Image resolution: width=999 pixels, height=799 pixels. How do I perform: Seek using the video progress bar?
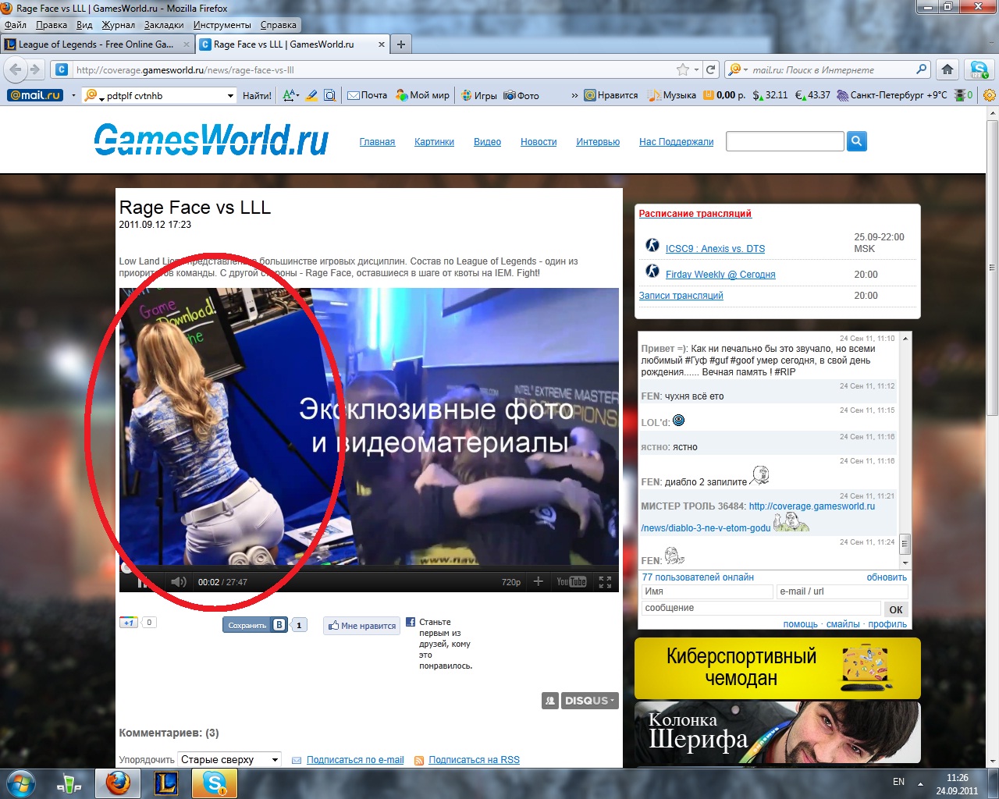click(x=368, y=567)
